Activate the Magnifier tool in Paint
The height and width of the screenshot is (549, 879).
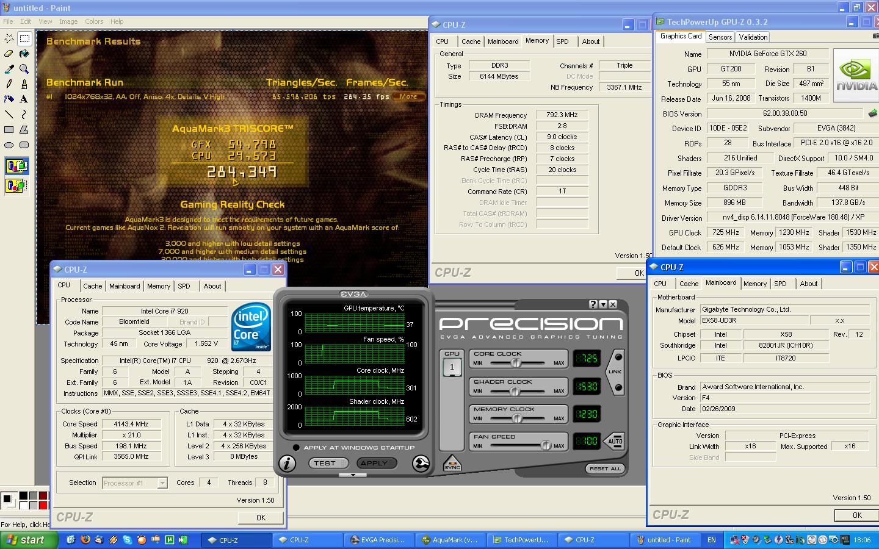pyautogui.click(x=24, y=69)
